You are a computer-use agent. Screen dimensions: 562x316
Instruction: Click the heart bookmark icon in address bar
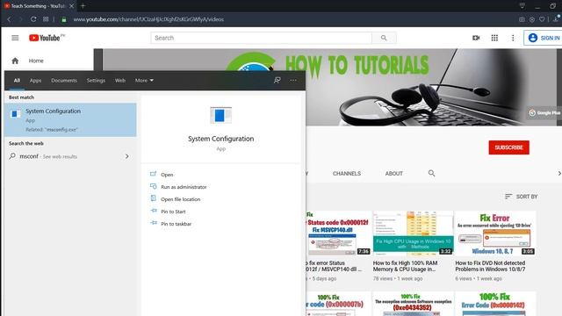542,19
